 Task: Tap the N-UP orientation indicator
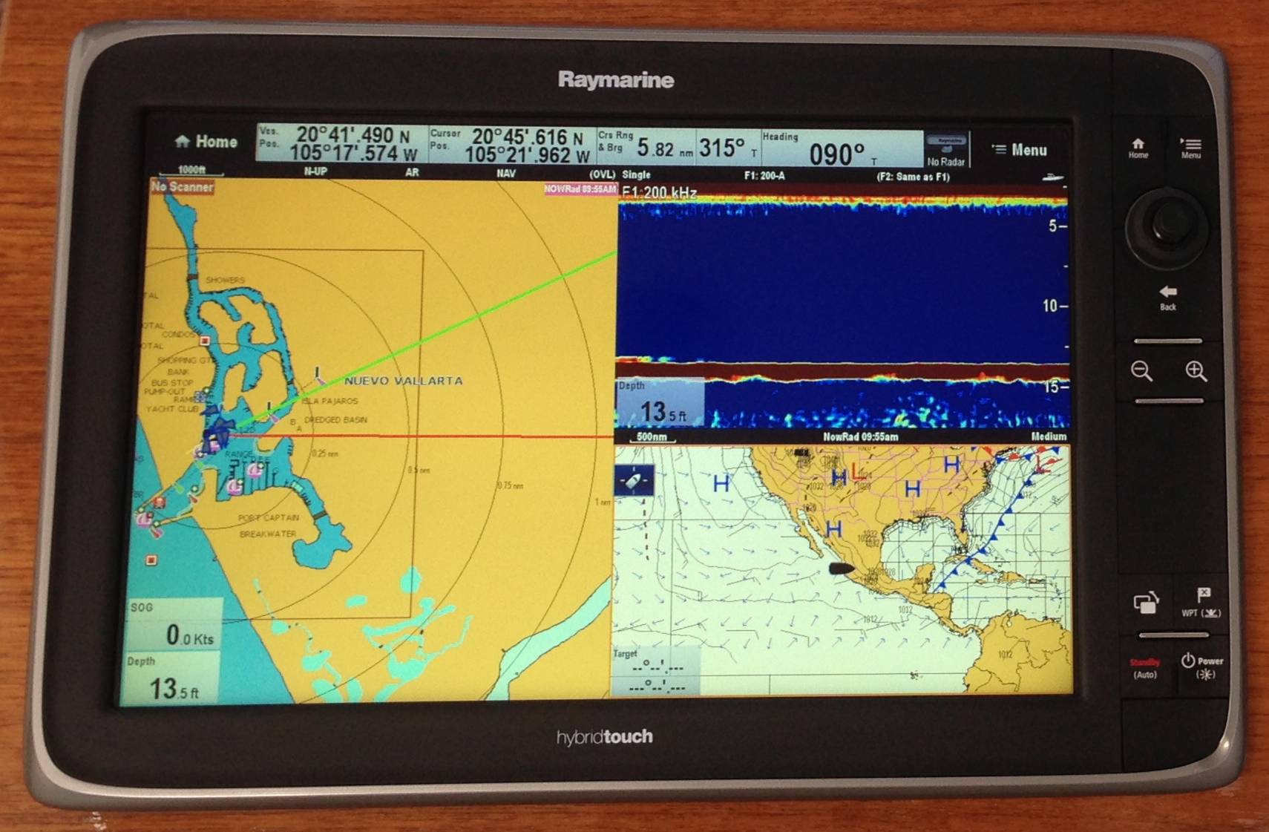click(x=315, y=171)
